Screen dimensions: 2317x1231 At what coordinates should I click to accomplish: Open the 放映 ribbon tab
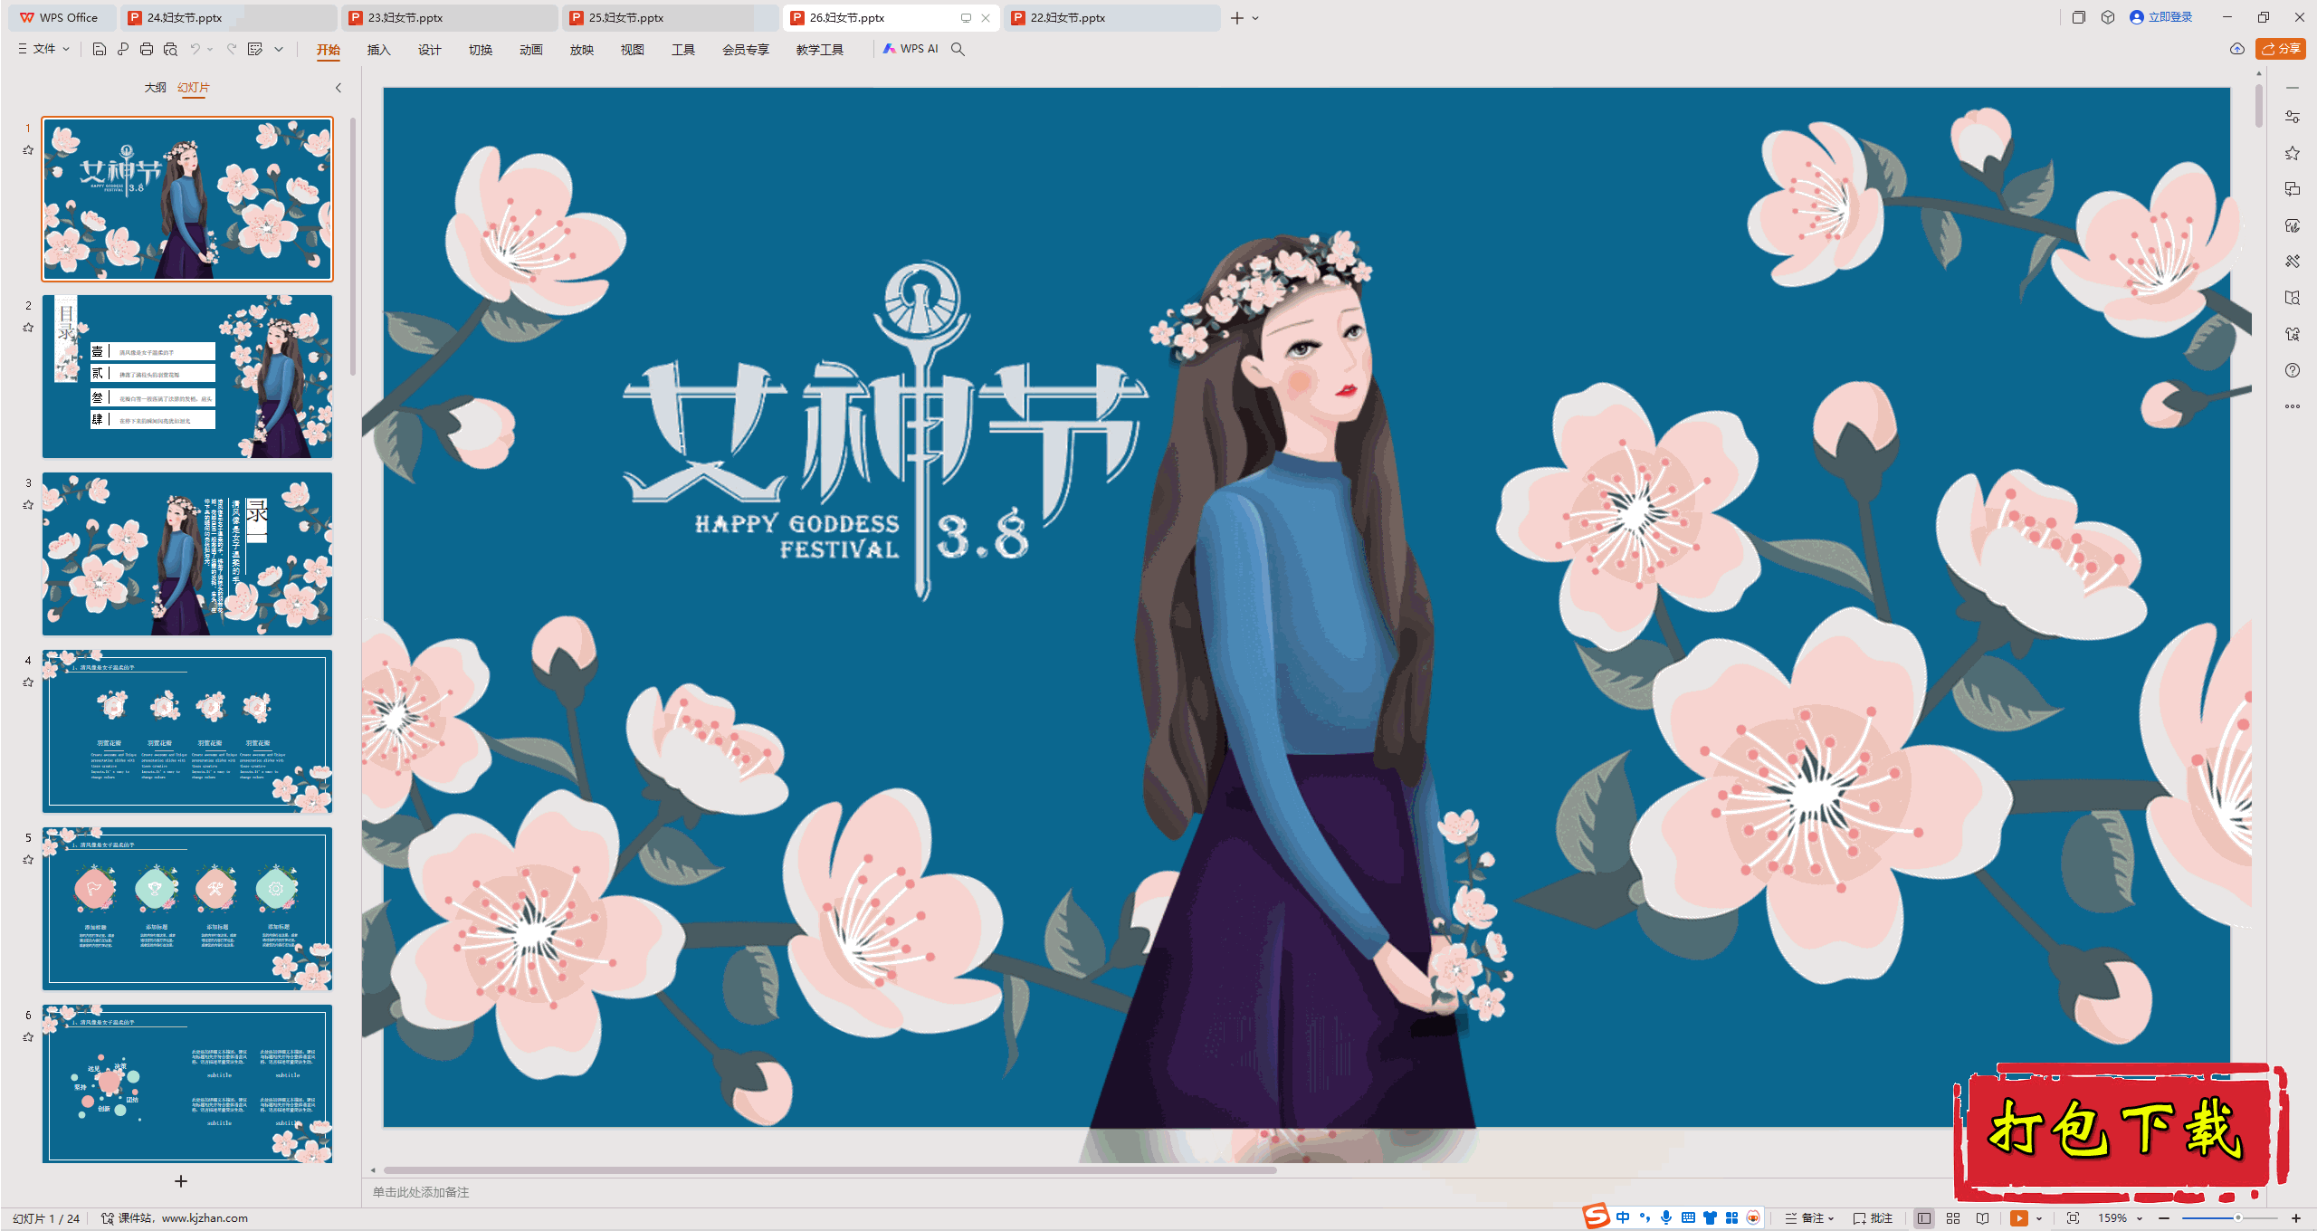[581, 50]
